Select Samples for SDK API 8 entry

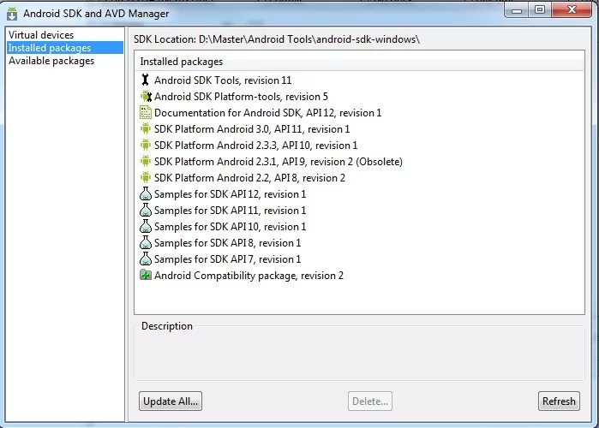[227, 243]
